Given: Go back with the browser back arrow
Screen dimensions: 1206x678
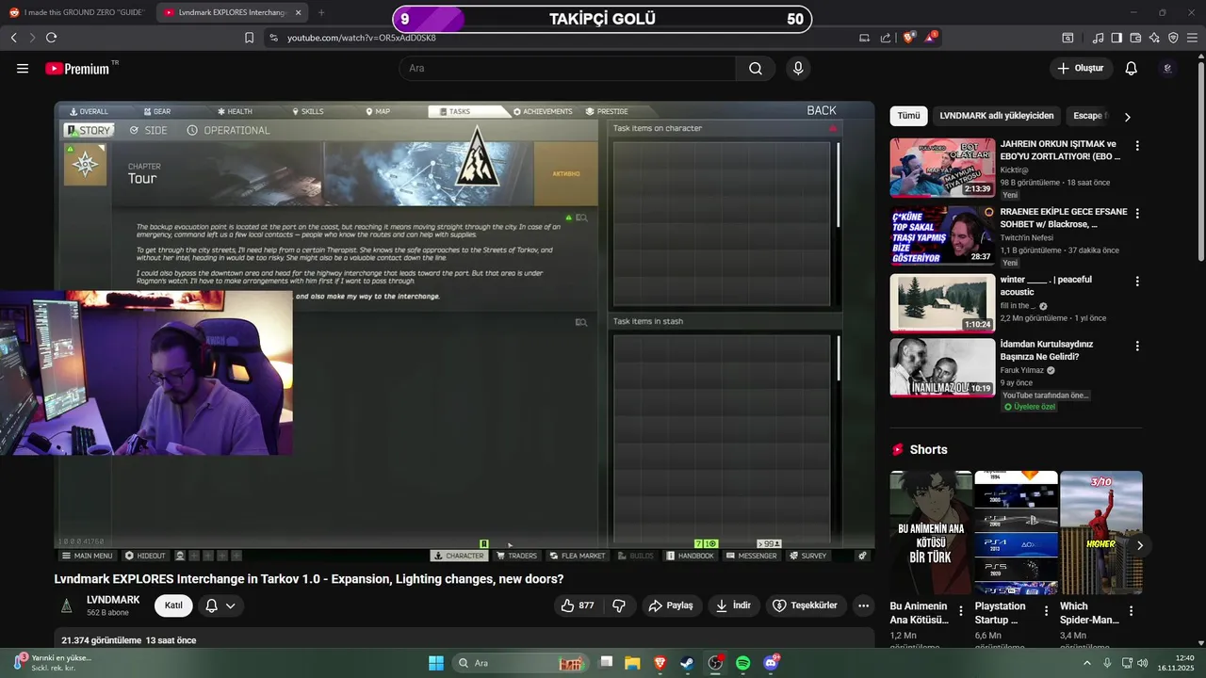Looking at the screenshot, I should pos(13,38).
